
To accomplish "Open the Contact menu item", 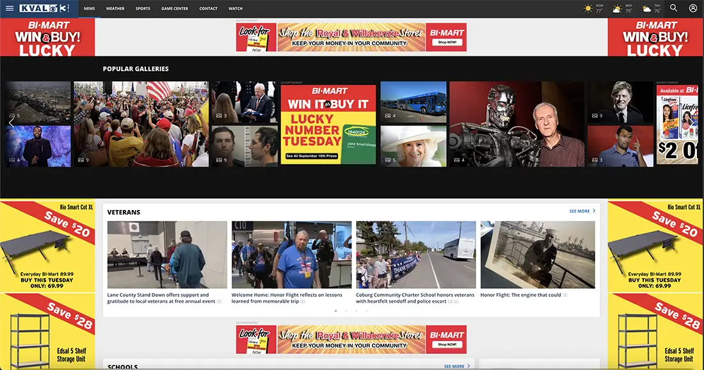I will tap(209, 8).
